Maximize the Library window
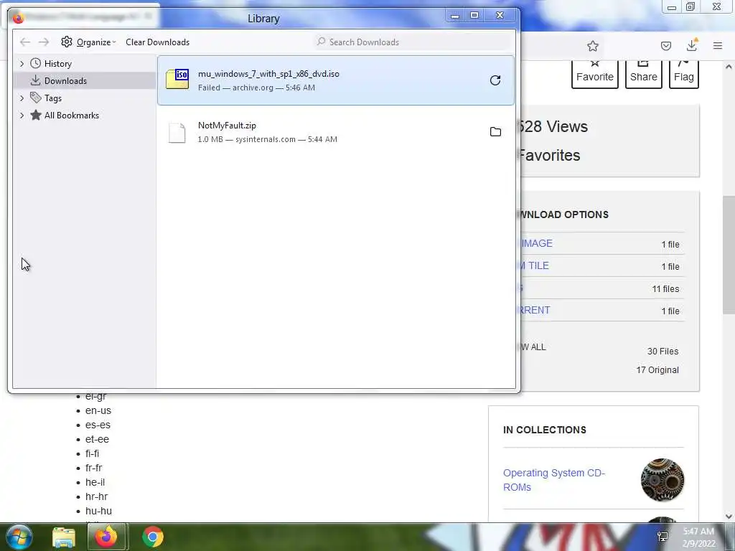 (474, 16)
